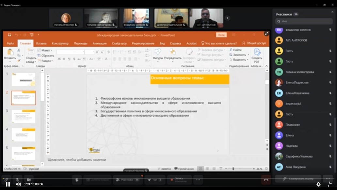This screenshot has width=337, height=190.
Task: Click the Share (Общий доступ) button
Action: click(x=254, y=43)
